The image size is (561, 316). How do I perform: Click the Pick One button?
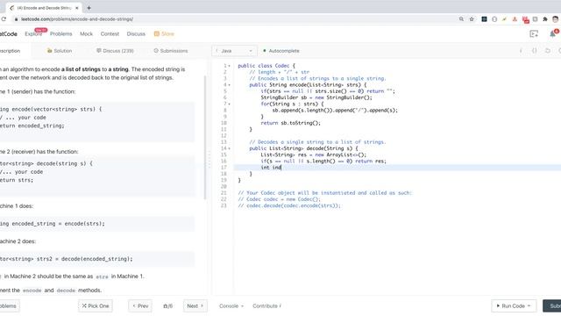tap(96, 306)
